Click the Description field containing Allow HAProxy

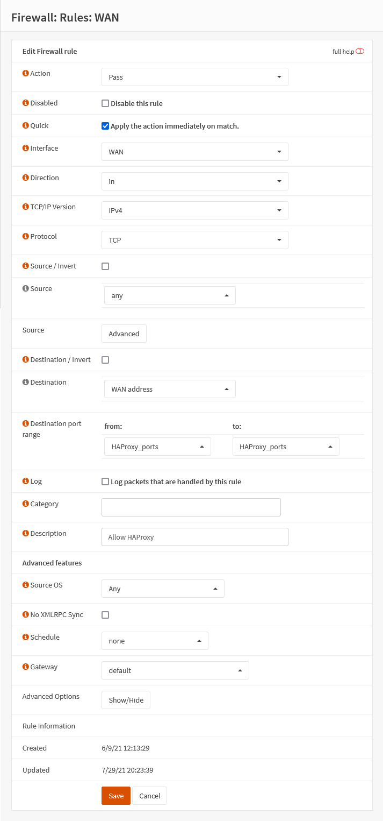(194, 537)
